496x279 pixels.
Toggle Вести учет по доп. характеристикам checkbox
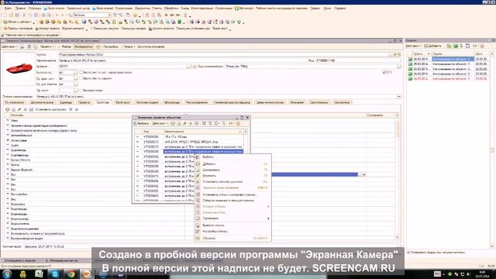[81, 72]
